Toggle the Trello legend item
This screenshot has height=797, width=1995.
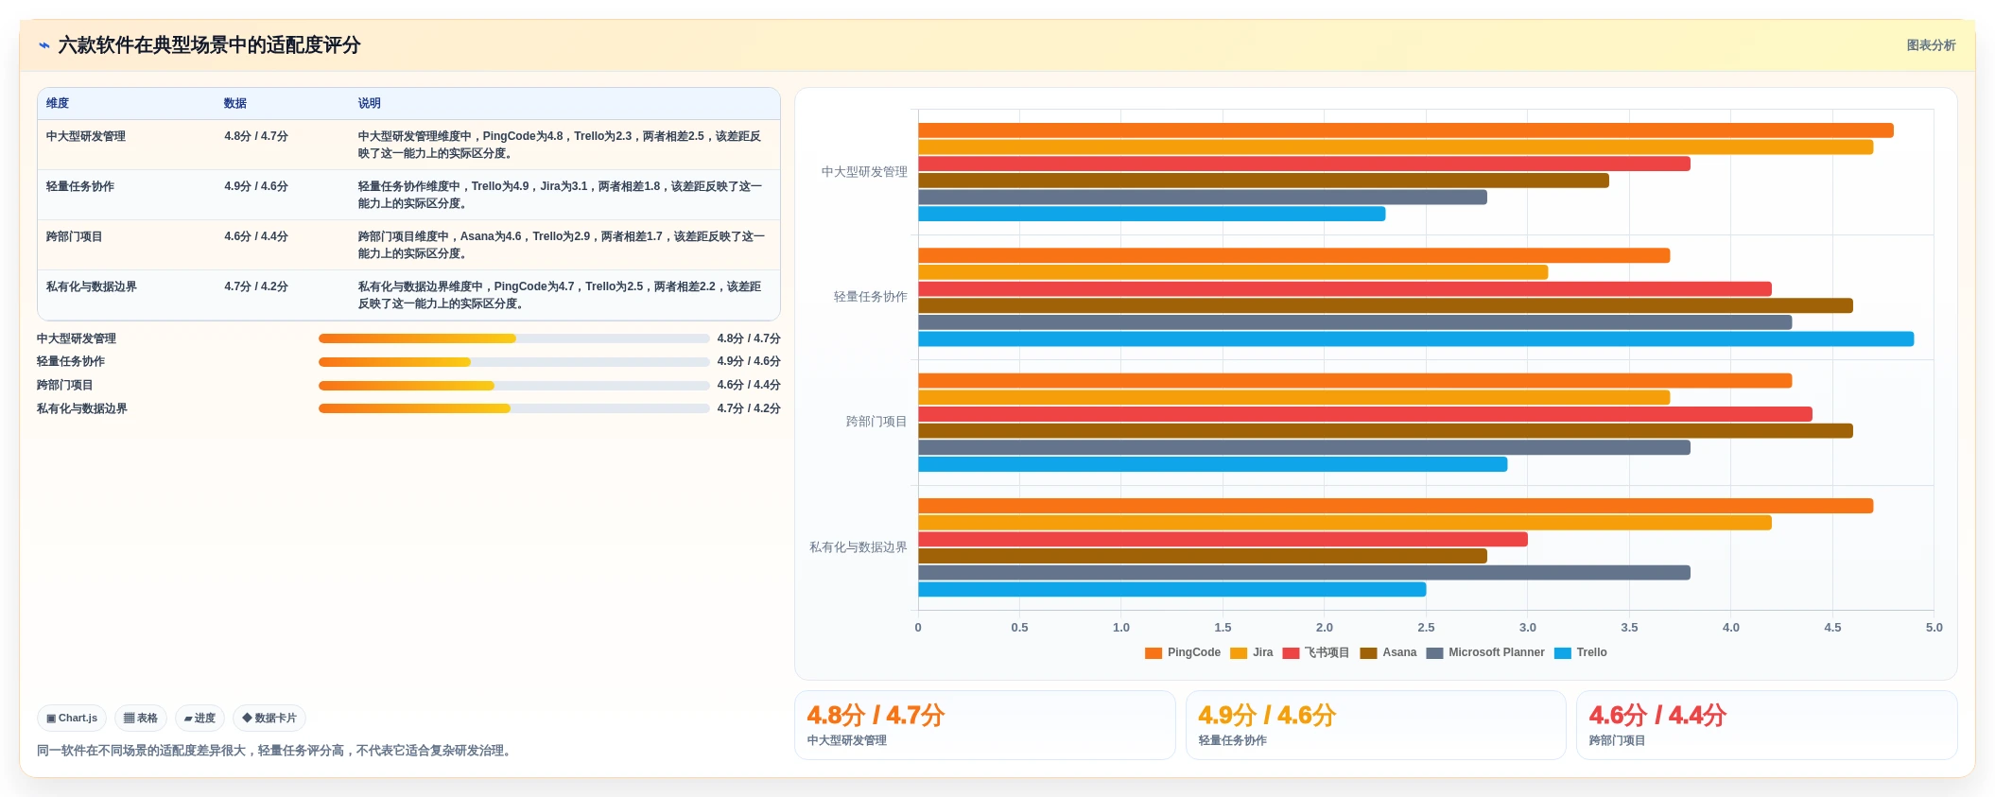point(1581,653)
